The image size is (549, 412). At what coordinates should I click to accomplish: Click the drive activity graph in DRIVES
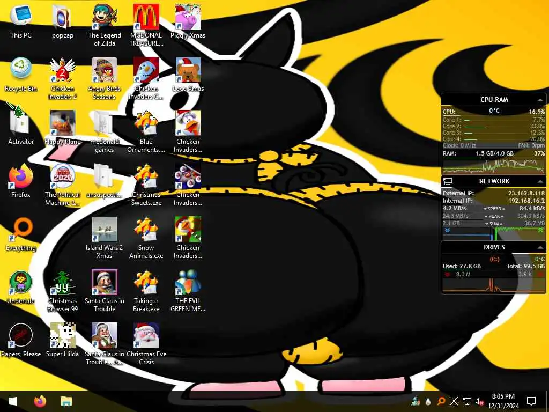pos(493,285)
